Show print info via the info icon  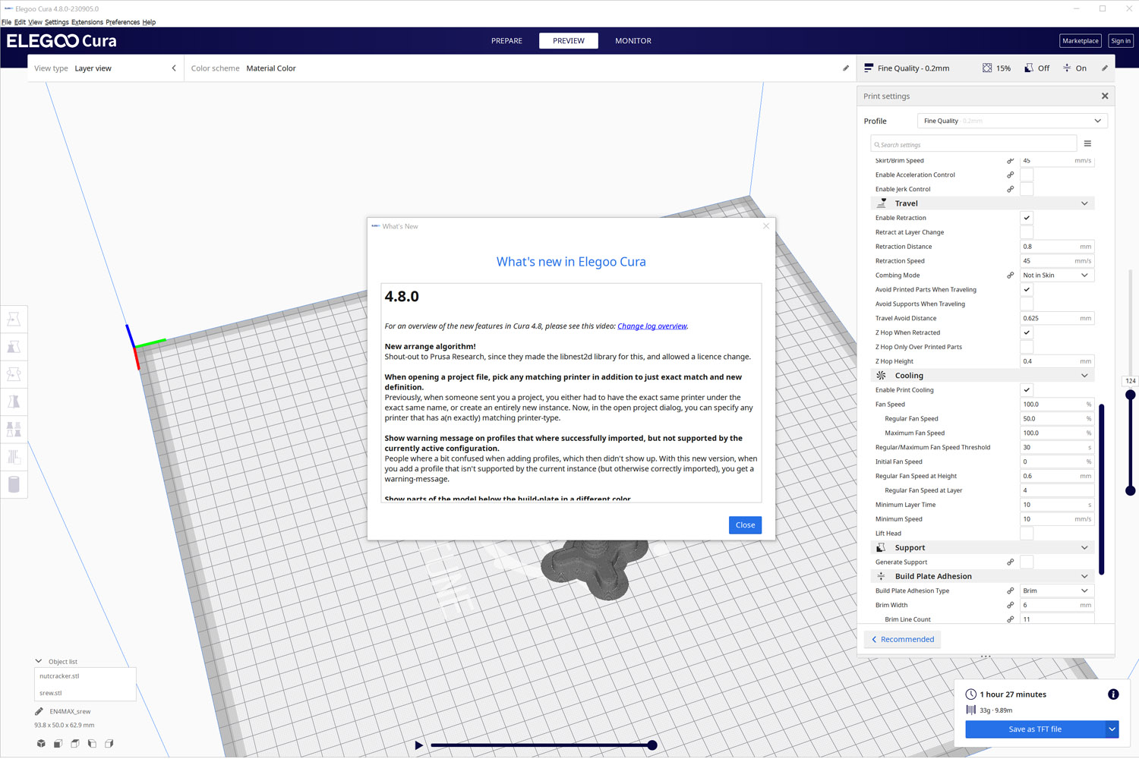coord(1113,694)
